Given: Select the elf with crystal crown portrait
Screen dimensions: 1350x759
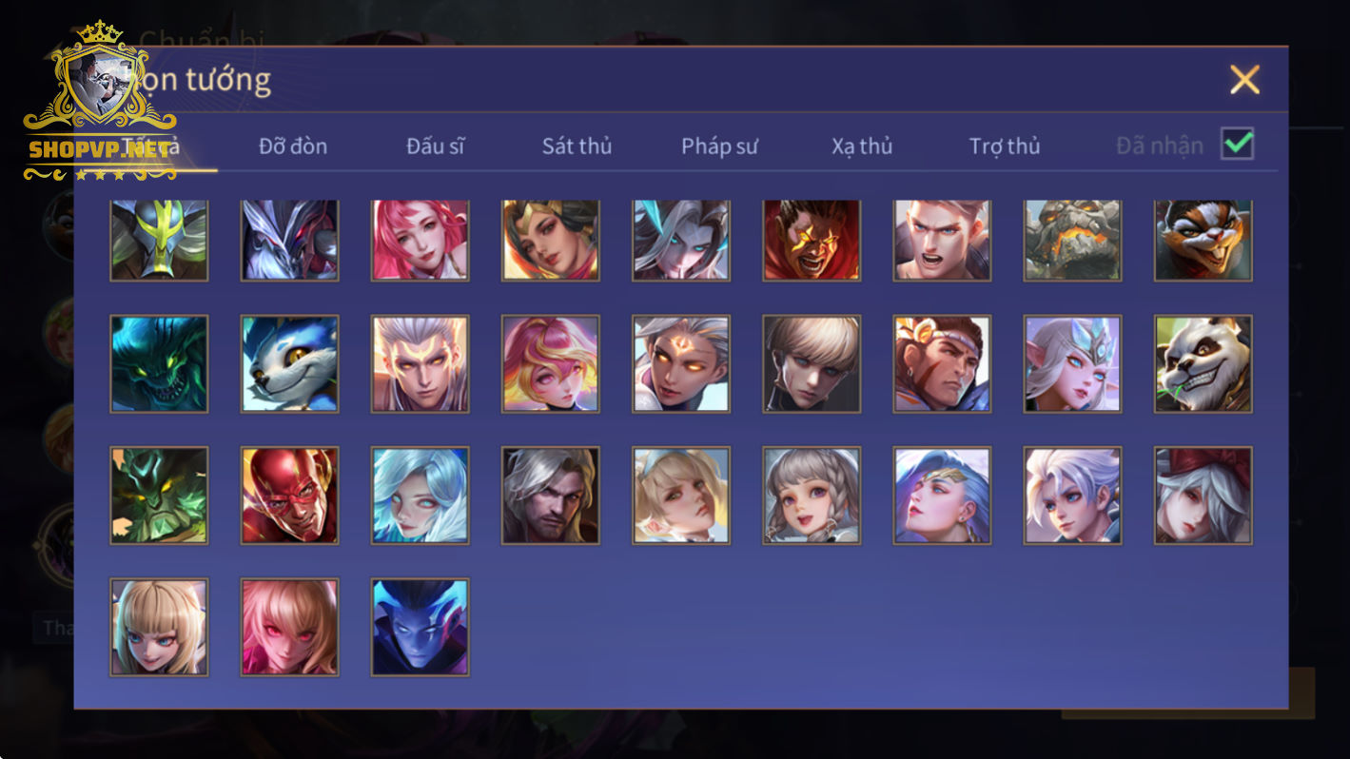Looking at the screenshot, I should (x=1073, y=363).
